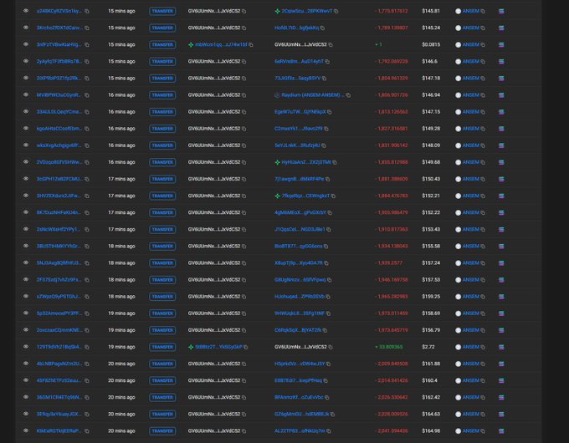
Task: Copy the ANSEM token address in the $159.25 row
Action: coord(483,297)
